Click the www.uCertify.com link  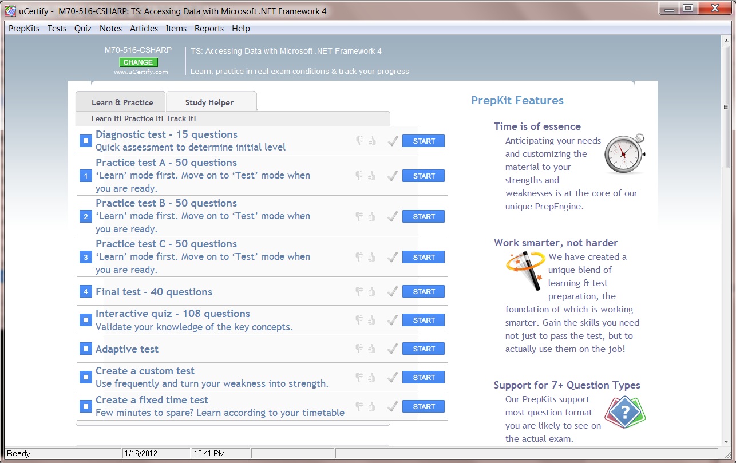[x=141, y=72]
